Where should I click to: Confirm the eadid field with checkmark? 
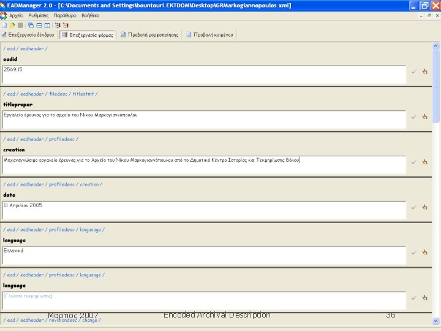pos(413,72)
